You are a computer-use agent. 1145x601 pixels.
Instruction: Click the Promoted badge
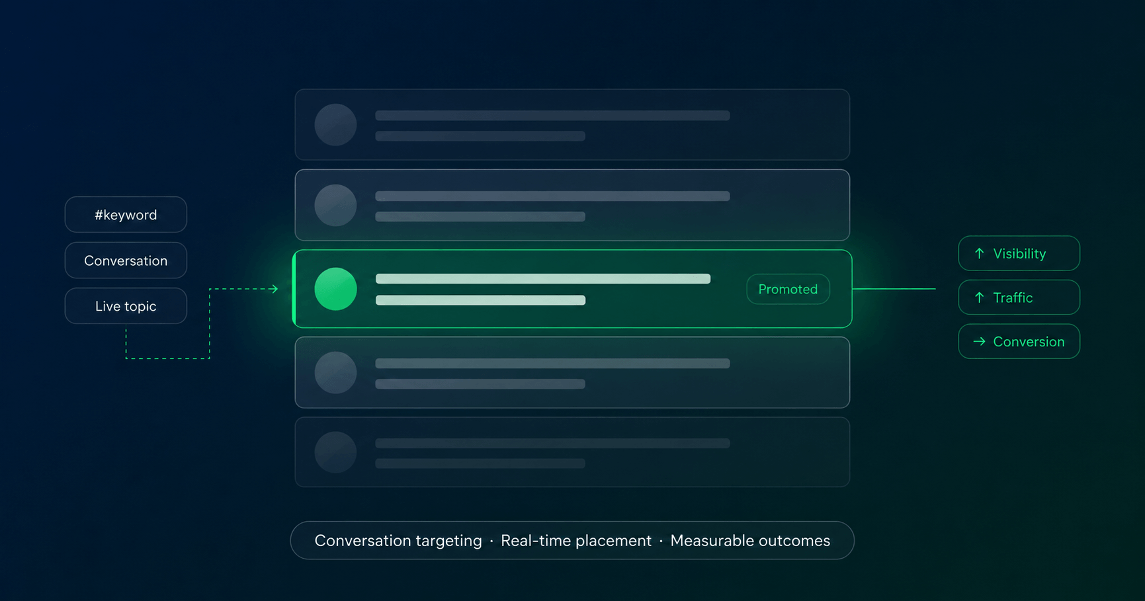(788, 289)
